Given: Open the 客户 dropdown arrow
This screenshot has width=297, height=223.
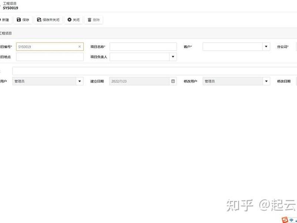Looking at the screenshot, I should point(266,47).
